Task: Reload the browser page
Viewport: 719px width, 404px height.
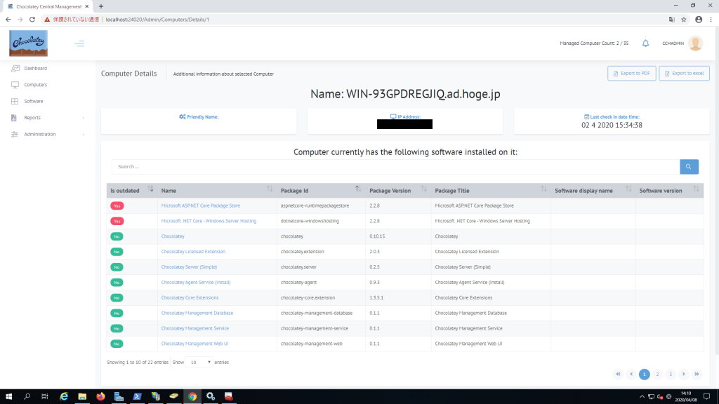Action: point(32,19)
